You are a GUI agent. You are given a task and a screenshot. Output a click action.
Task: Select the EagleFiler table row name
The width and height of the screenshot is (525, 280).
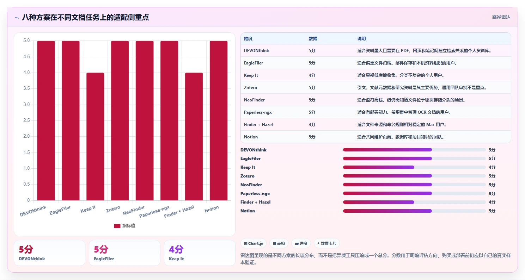click(254, 63)
